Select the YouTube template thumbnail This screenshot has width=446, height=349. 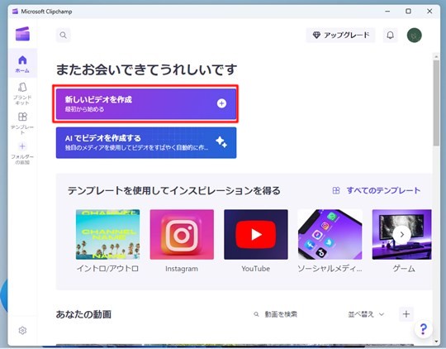point(256,235)
